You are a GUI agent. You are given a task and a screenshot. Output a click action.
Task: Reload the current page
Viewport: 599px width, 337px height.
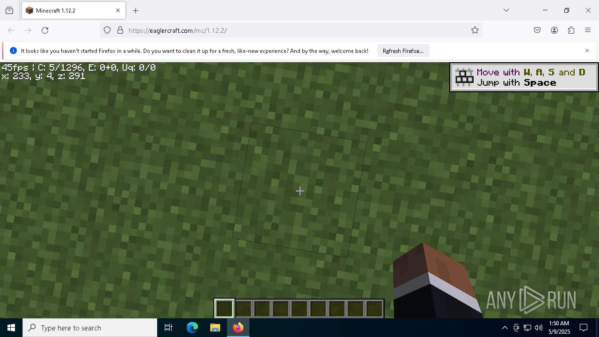[x=45, y=30]
